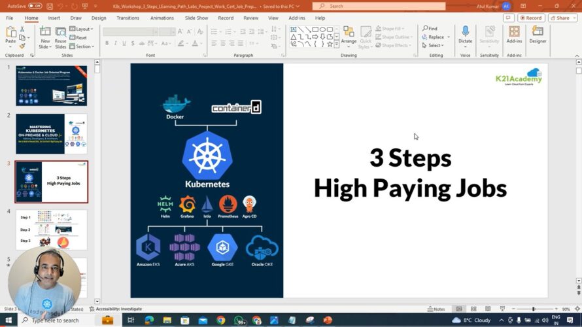Select slide 4 thumbnail with steps
The height and width of the screenshot is (327, 582).
click(51, 230)
